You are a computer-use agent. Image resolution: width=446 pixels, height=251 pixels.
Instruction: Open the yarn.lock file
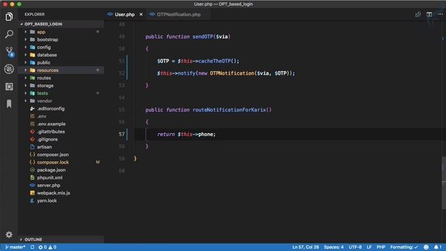coord(61,201)
